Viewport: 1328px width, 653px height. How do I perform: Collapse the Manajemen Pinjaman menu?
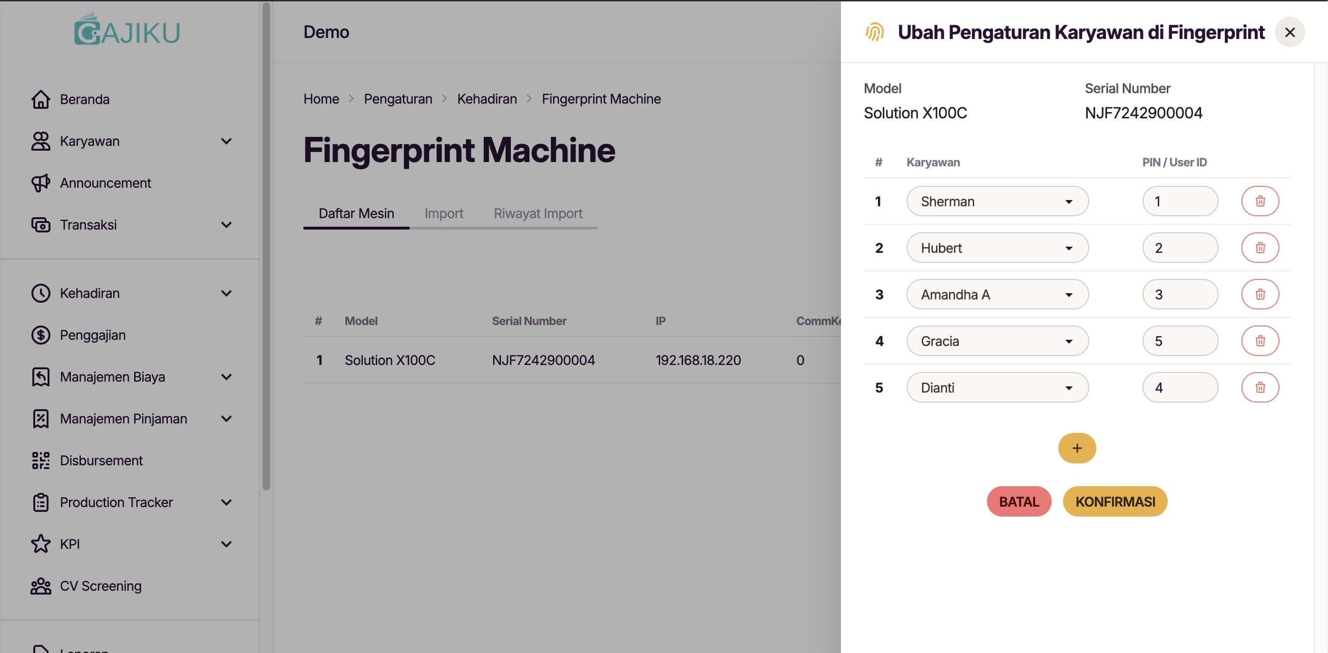[226, 418]
